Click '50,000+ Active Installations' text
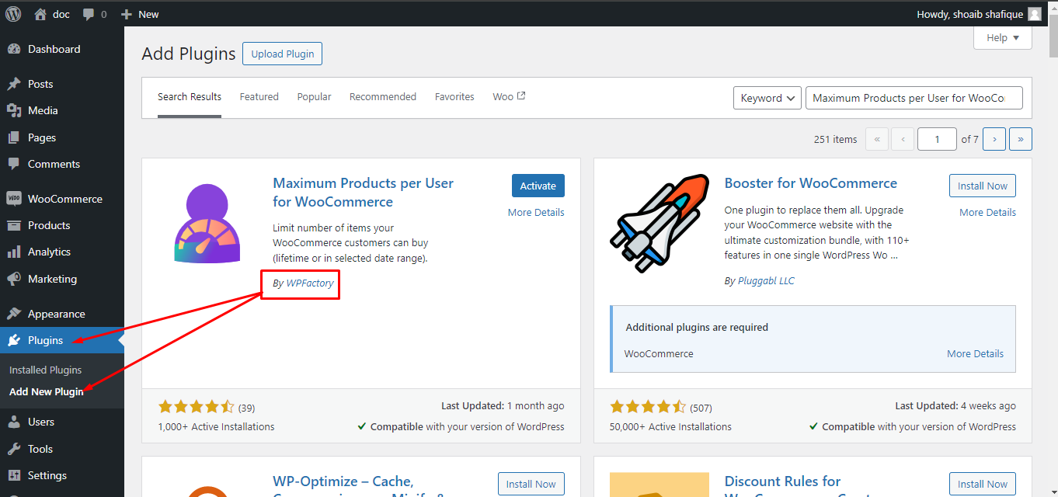 [x=670, y=426]
